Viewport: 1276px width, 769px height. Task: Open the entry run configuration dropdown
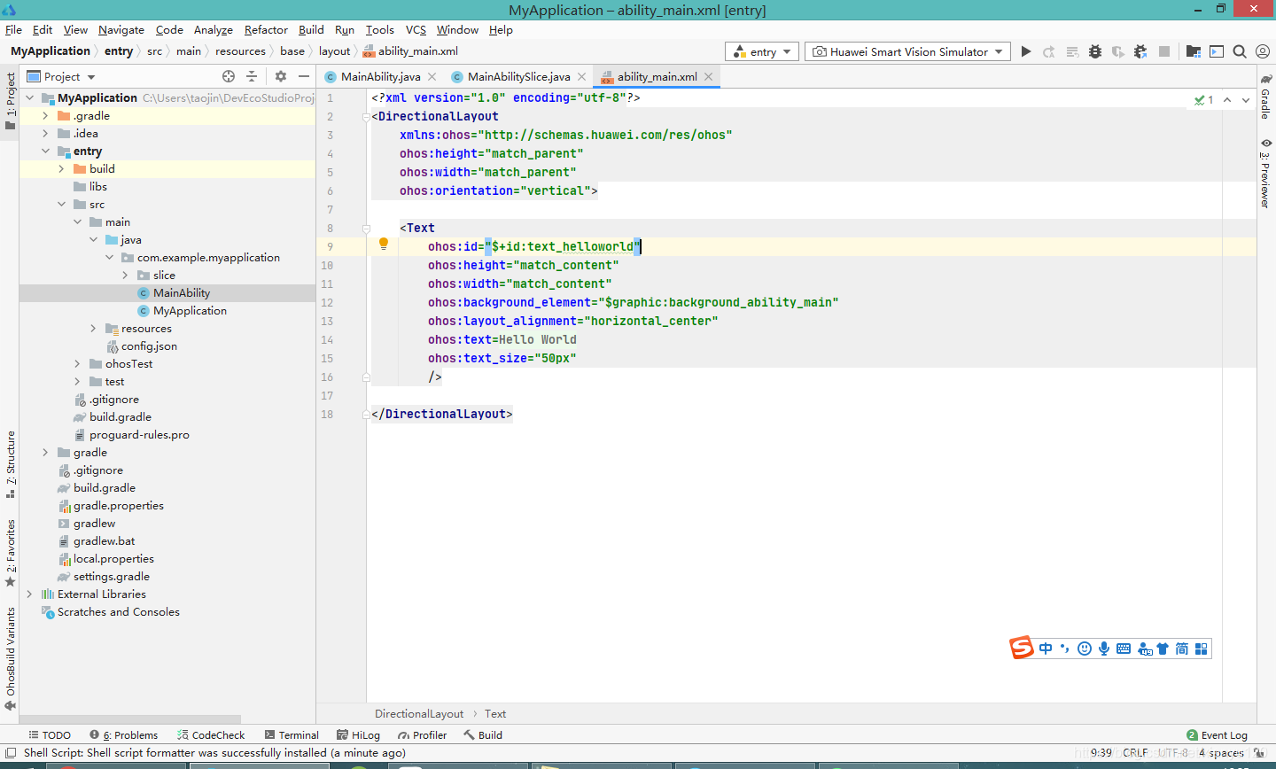[762, 51]
